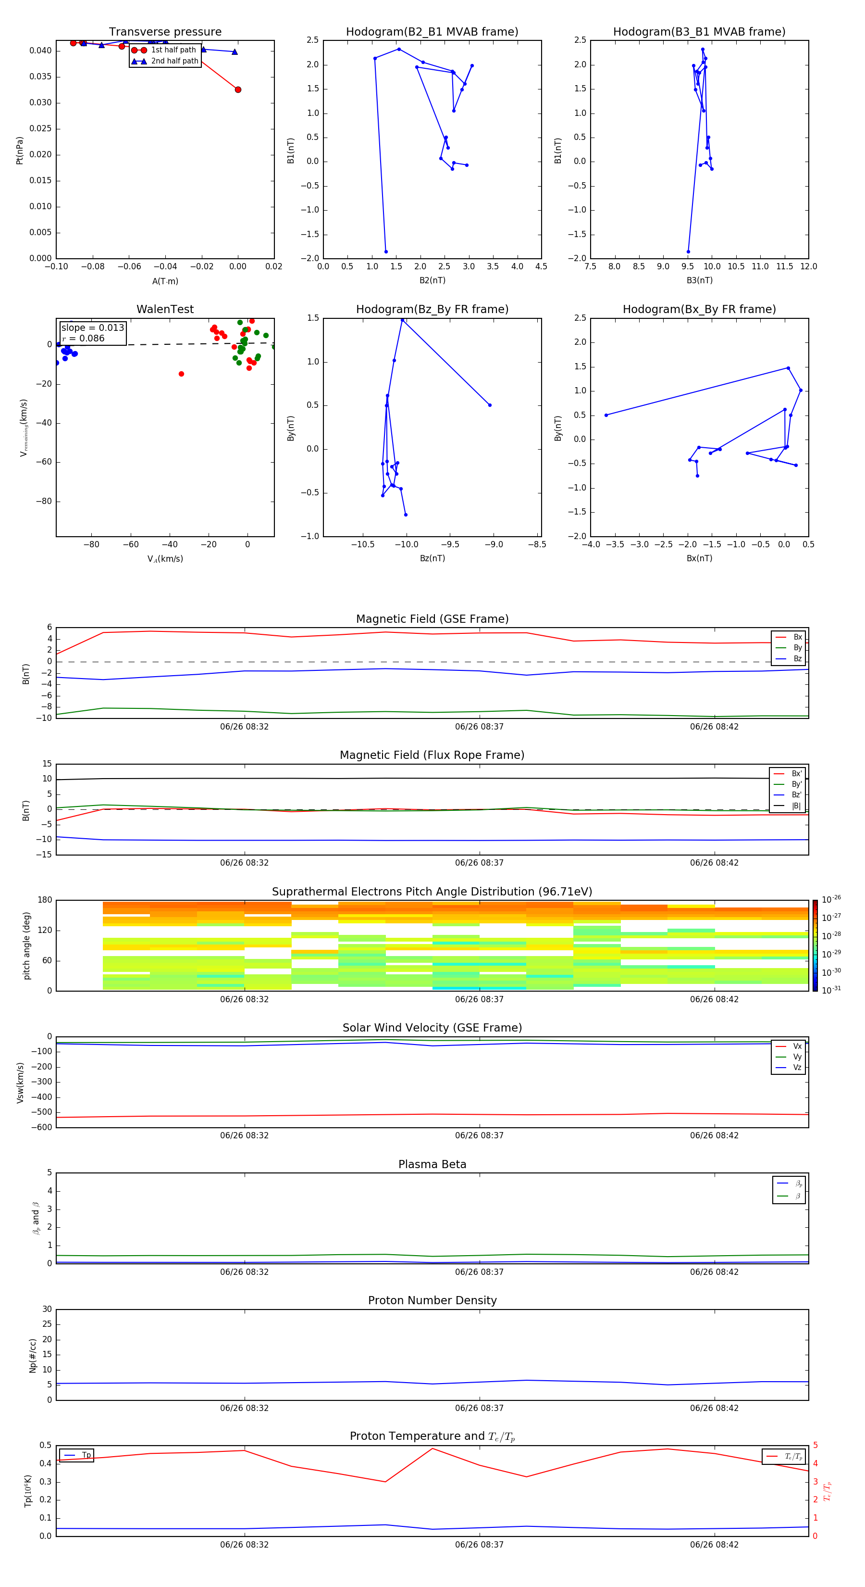865x1587 pixels.
Task: Click the '06/26 08:42' tick under Plasma Beta
Action: click(714, 1272)
